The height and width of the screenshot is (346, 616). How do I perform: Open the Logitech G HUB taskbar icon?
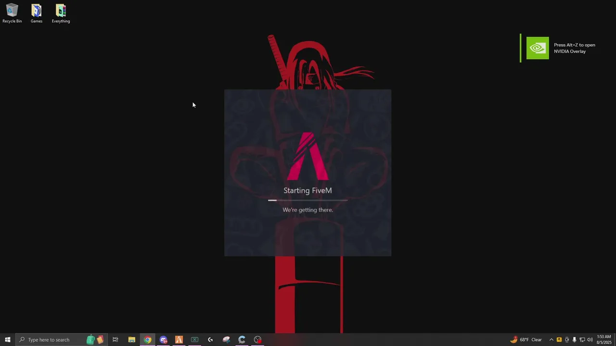210,340
